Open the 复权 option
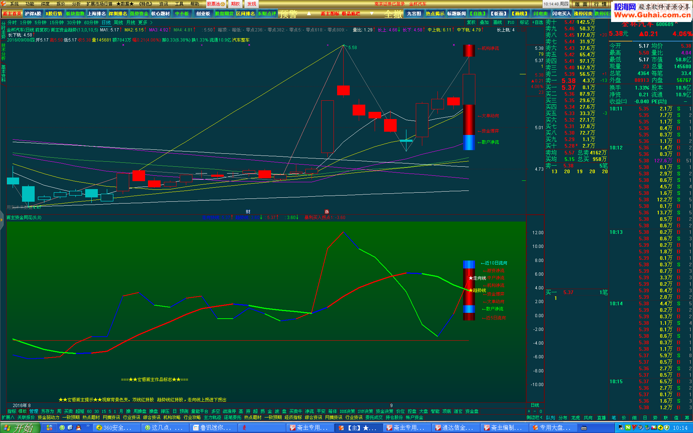 coord(471,22)
